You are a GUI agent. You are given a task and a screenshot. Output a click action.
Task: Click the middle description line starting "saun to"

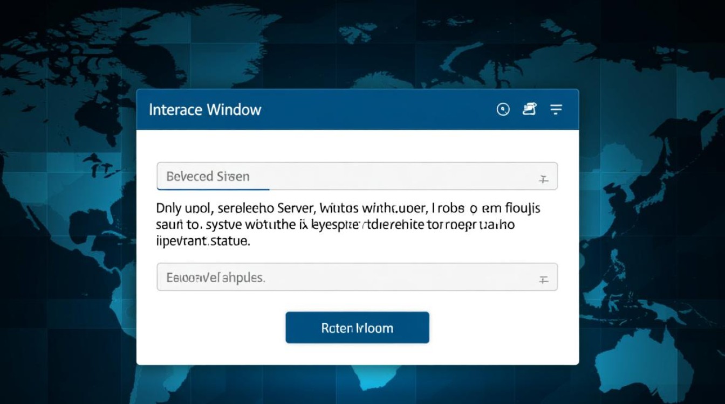point(336,225)
